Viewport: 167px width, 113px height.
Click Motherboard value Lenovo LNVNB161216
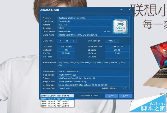click(94, 71)
